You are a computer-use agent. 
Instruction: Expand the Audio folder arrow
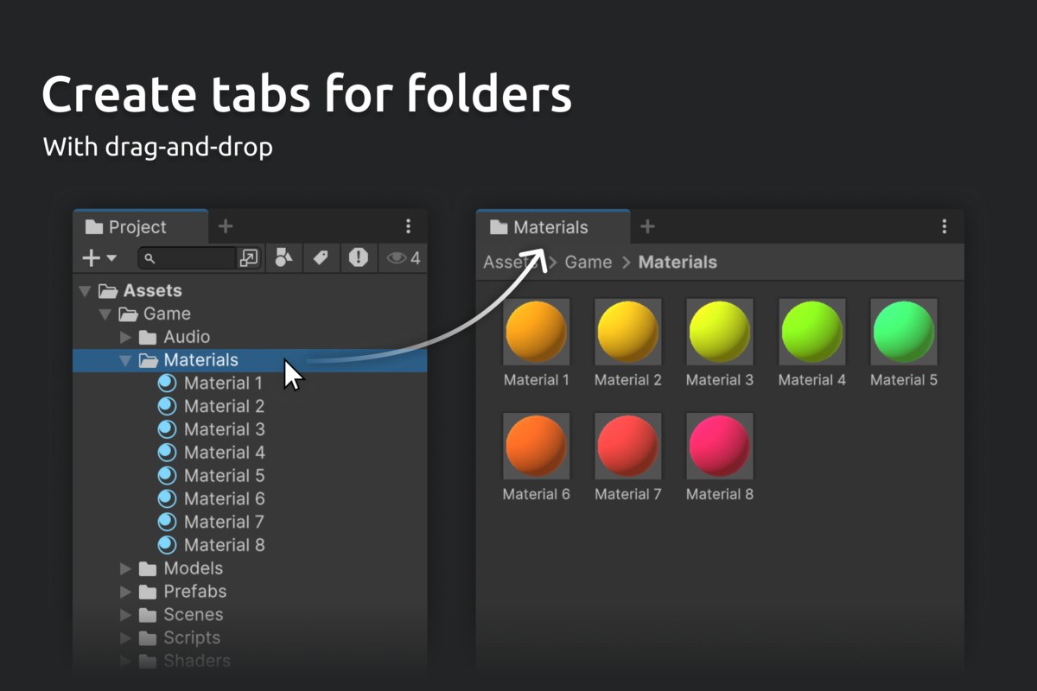(x=125, y=337)
